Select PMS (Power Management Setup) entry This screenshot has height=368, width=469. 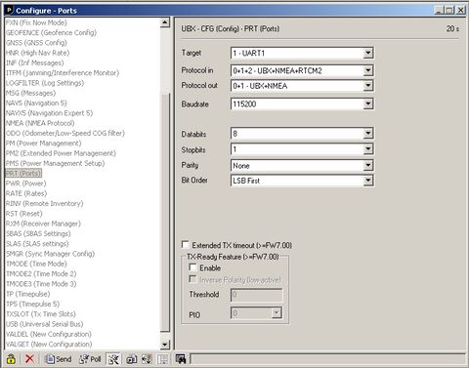(56, 164)
